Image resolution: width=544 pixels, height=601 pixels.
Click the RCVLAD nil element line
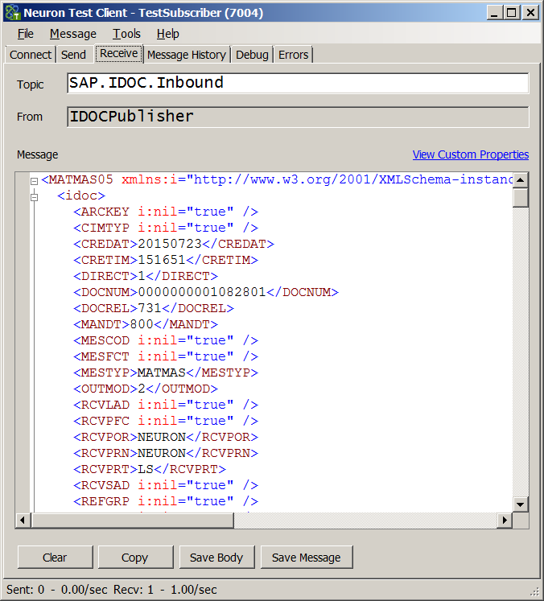[166, 405]
